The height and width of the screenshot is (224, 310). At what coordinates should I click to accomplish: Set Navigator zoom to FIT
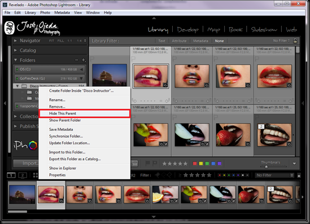[x=51, y=41]
